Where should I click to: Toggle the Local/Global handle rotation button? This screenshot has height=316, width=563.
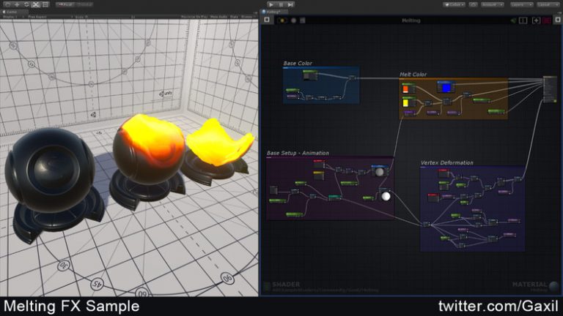(84, 4)
